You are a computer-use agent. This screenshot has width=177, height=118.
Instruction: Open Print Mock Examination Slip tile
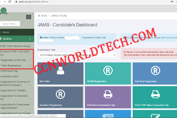[108, 97]
